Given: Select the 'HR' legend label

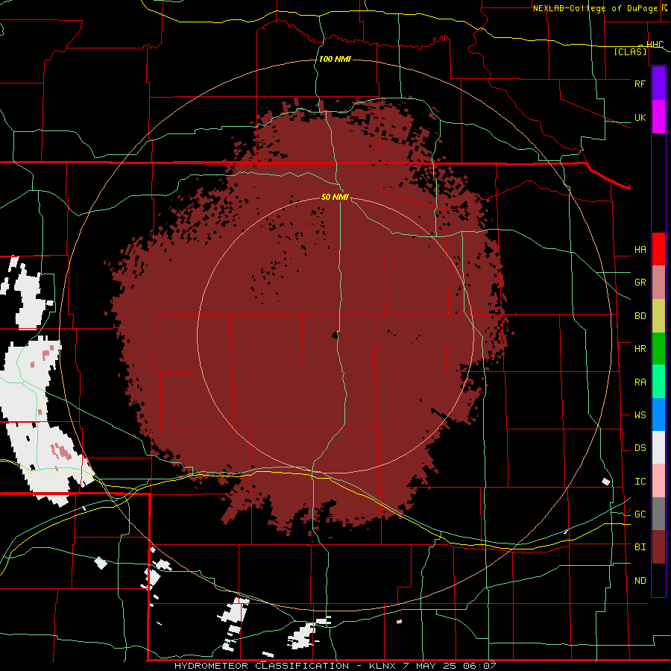Looking at the screenshot, I should 640,348.
